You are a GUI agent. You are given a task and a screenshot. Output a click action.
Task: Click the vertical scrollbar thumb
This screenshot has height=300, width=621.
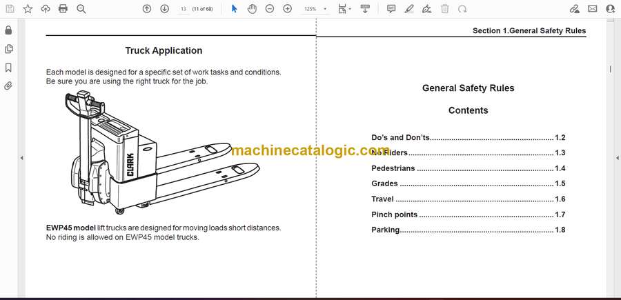point(610,69)
